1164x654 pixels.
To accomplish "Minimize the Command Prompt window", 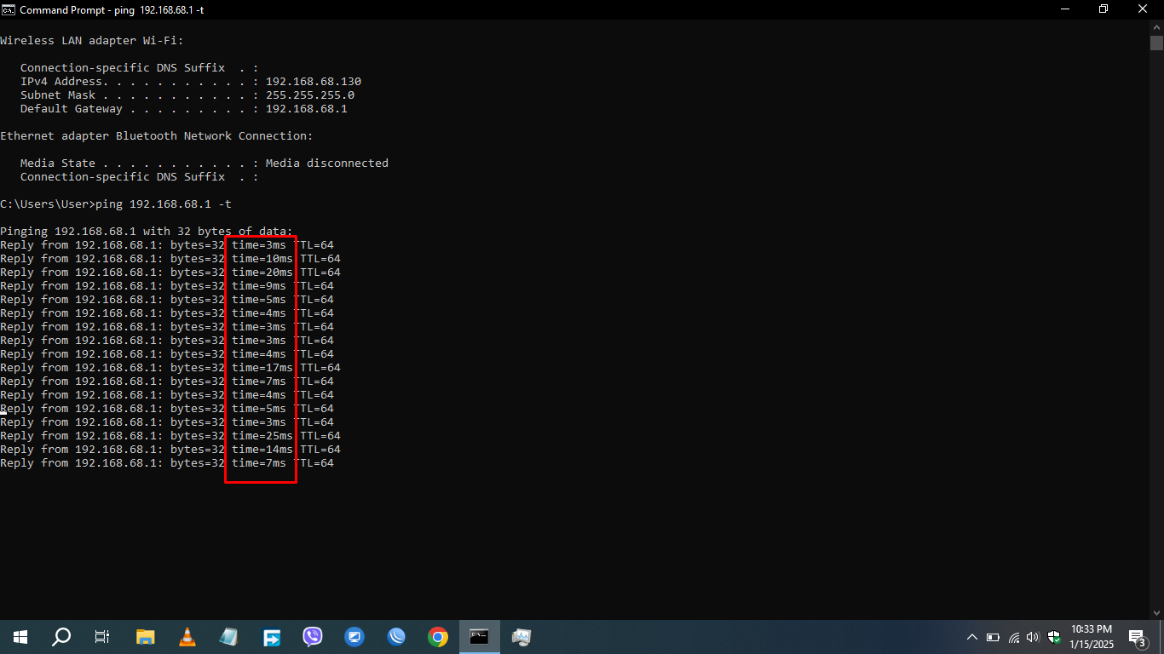I will point(1065,9).
